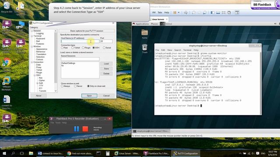Open Tabs menu in VMware Workstation

coord(160,13)
